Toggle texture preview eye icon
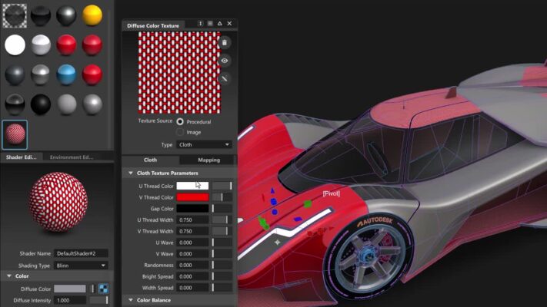Screen dimensions: 547x307 225,61
